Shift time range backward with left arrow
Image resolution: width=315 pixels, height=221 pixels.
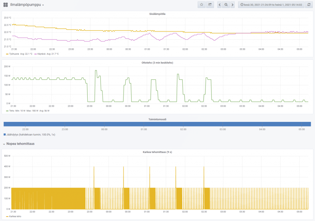tap(219, 5)
